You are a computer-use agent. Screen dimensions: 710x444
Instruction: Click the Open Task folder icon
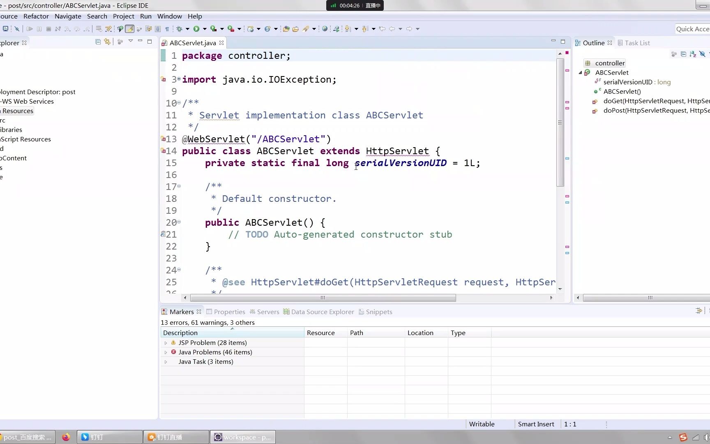coord(295,29)
